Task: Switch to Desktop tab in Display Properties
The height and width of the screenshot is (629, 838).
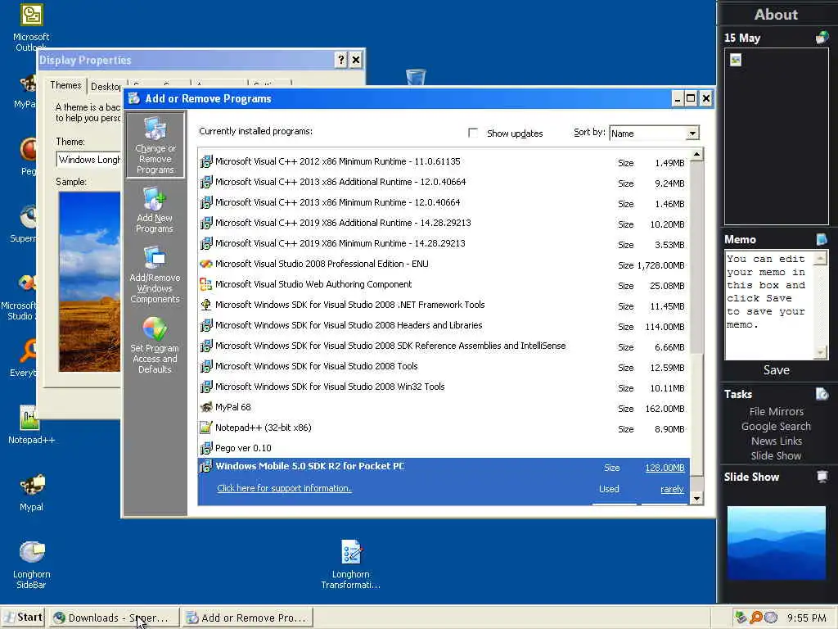Action: click(x=106, y=87)
